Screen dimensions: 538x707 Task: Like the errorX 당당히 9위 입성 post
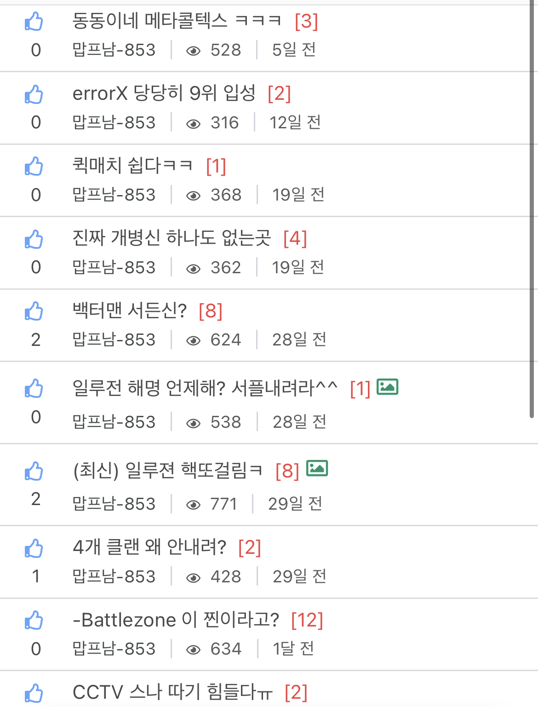[x=34, y=94]
